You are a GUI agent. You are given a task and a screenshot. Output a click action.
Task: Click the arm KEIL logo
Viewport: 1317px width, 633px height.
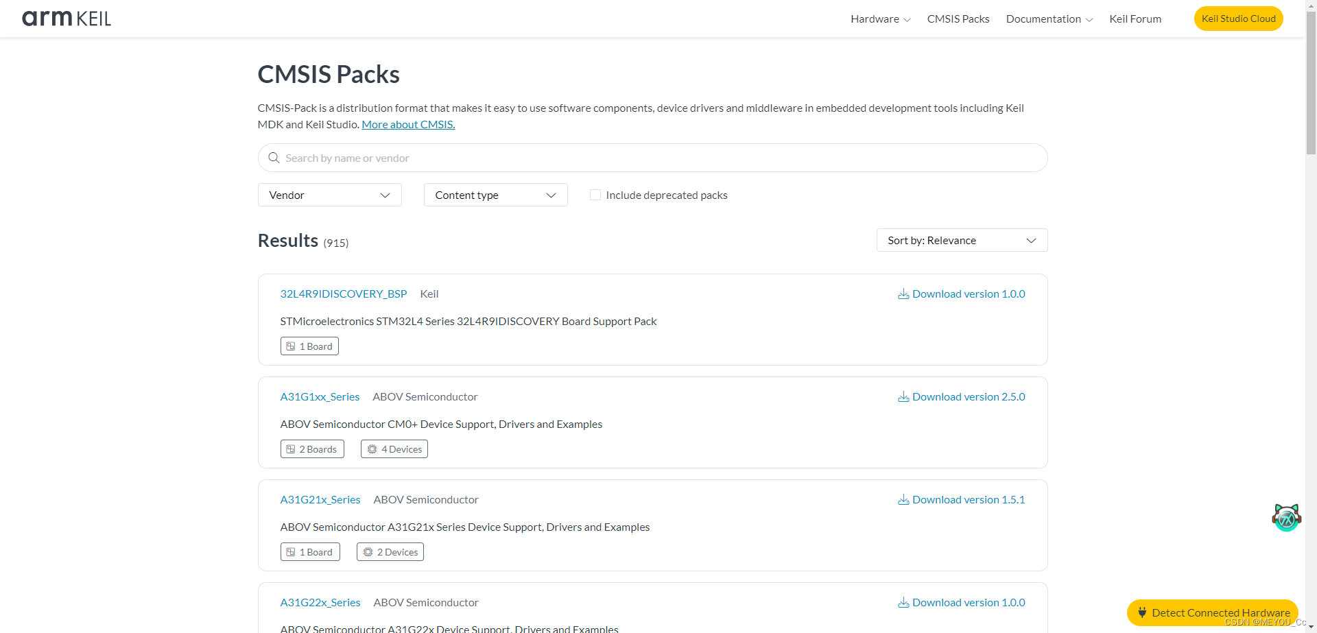[67, 19]
